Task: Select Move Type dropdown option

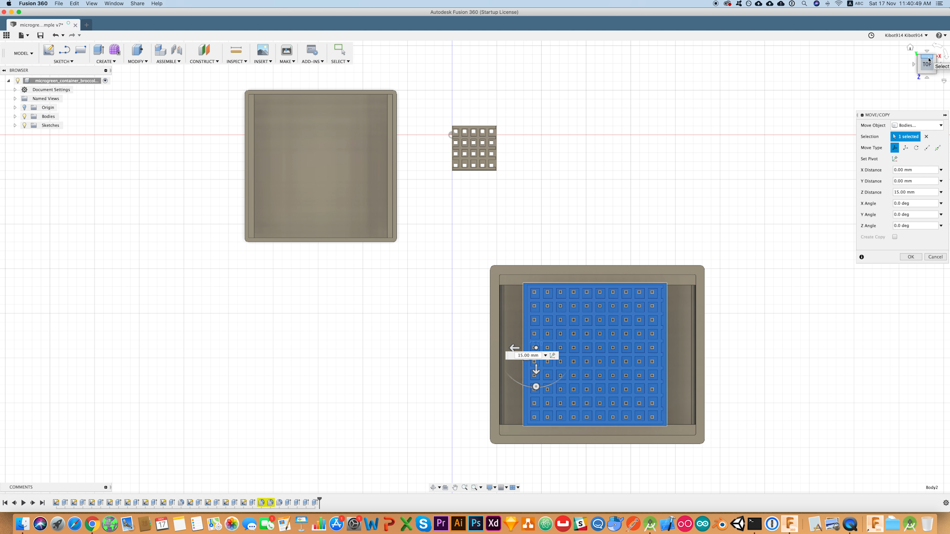Action: [895, 147]
